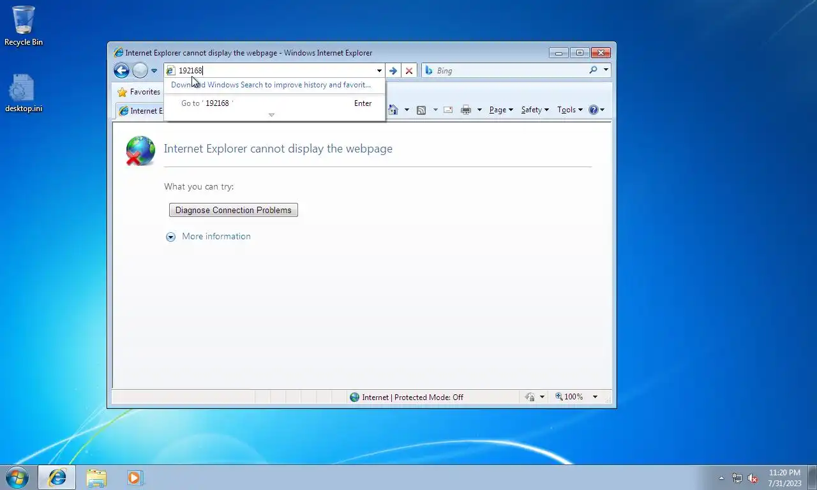817x490 pixels.
Task: Open the Favorites button
Action: [139, 92]
